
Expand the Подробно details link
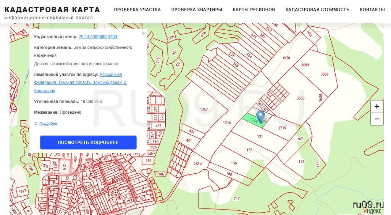(48, 123)
